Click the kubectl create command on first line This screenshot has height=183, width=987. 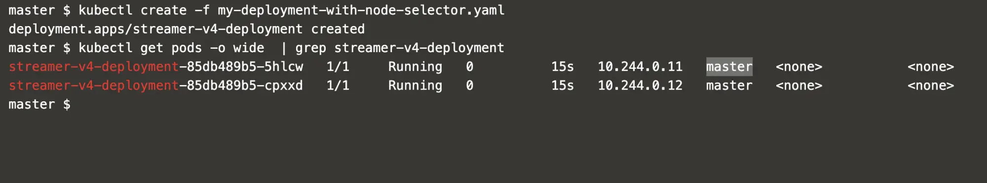(x=291, y=10)
